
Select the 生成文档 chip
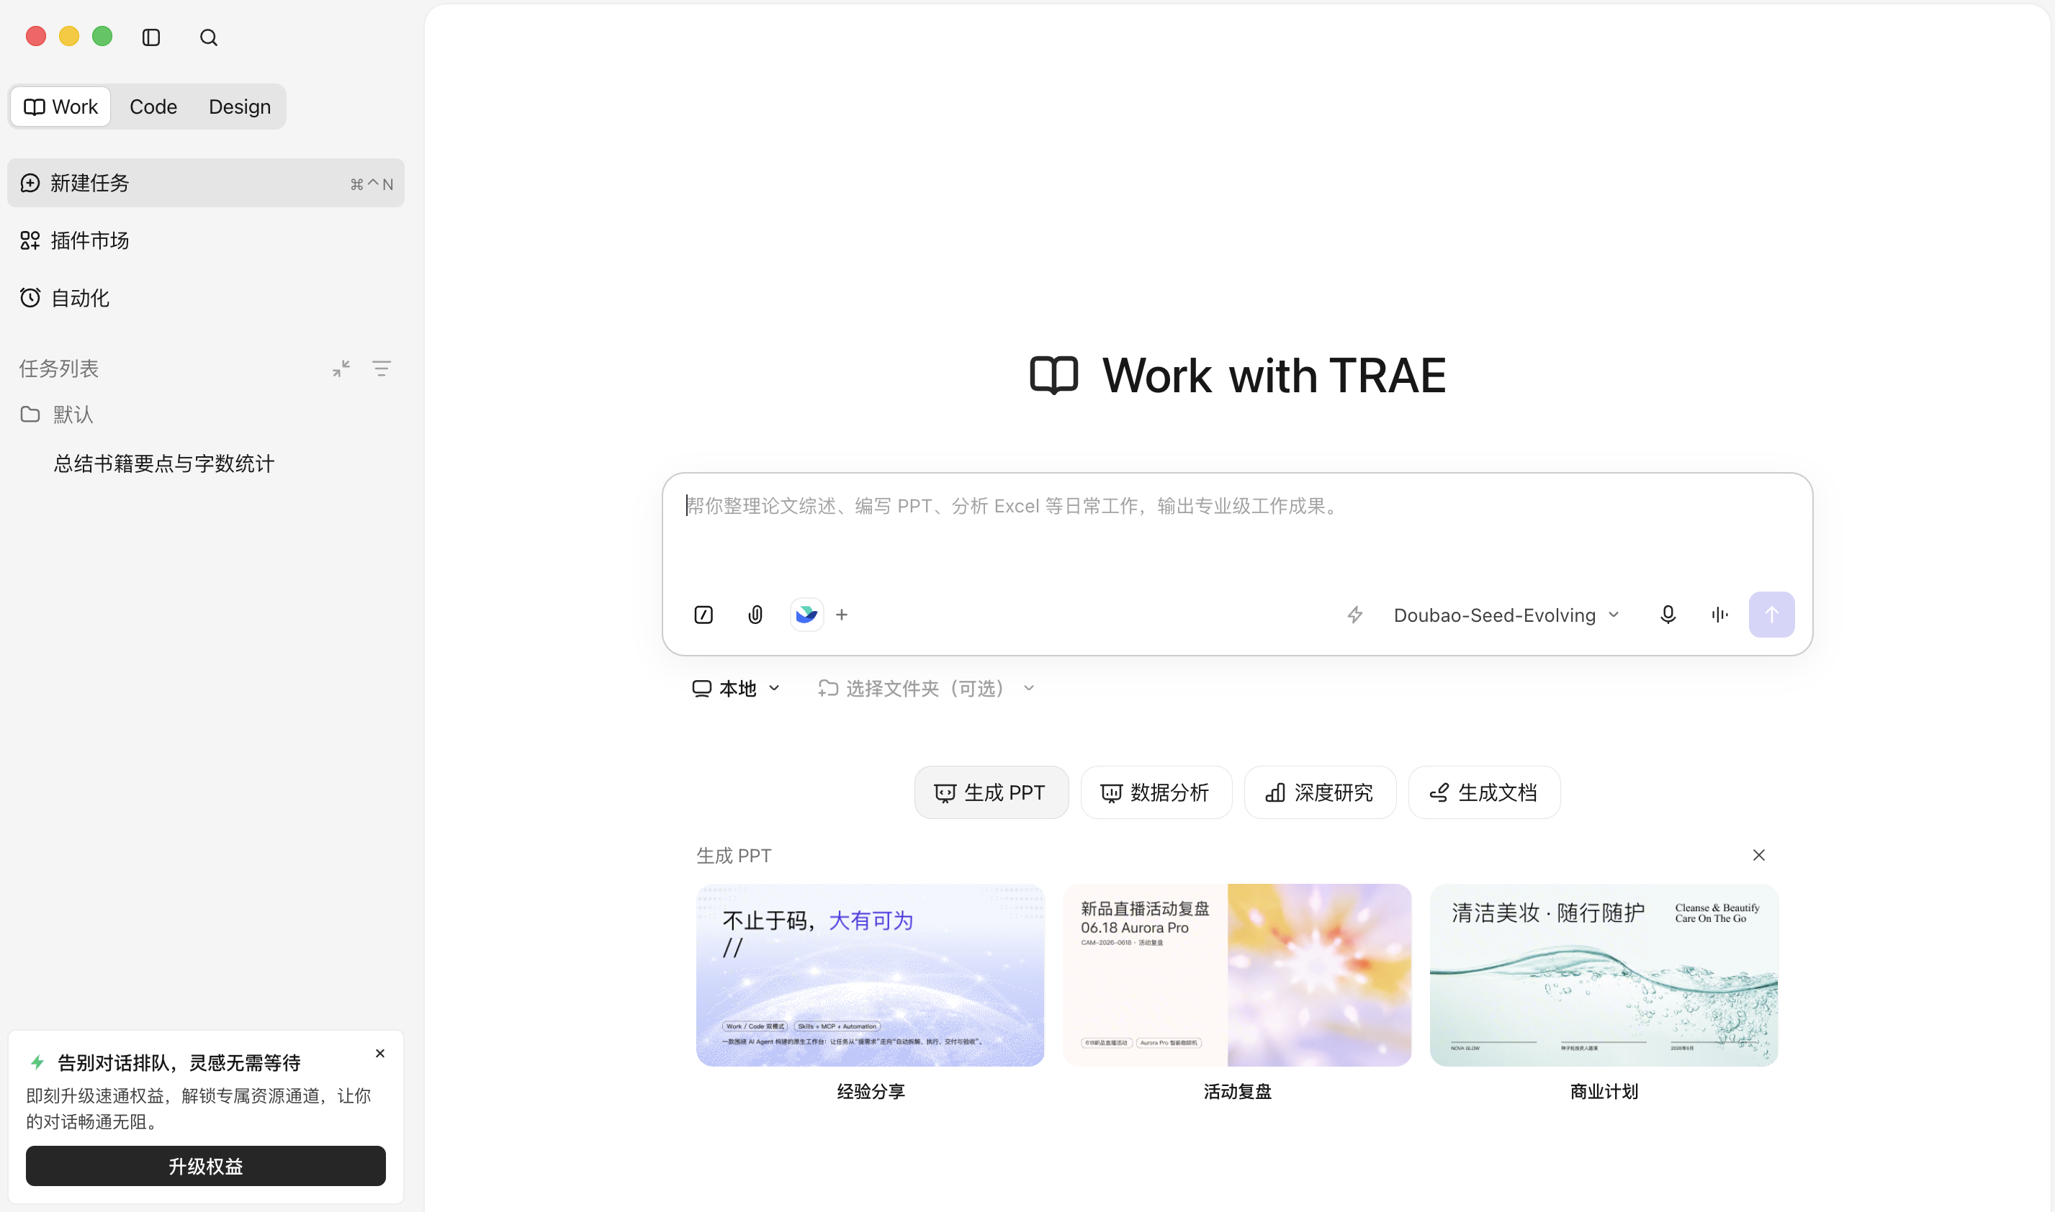(x=1484, y=792)
